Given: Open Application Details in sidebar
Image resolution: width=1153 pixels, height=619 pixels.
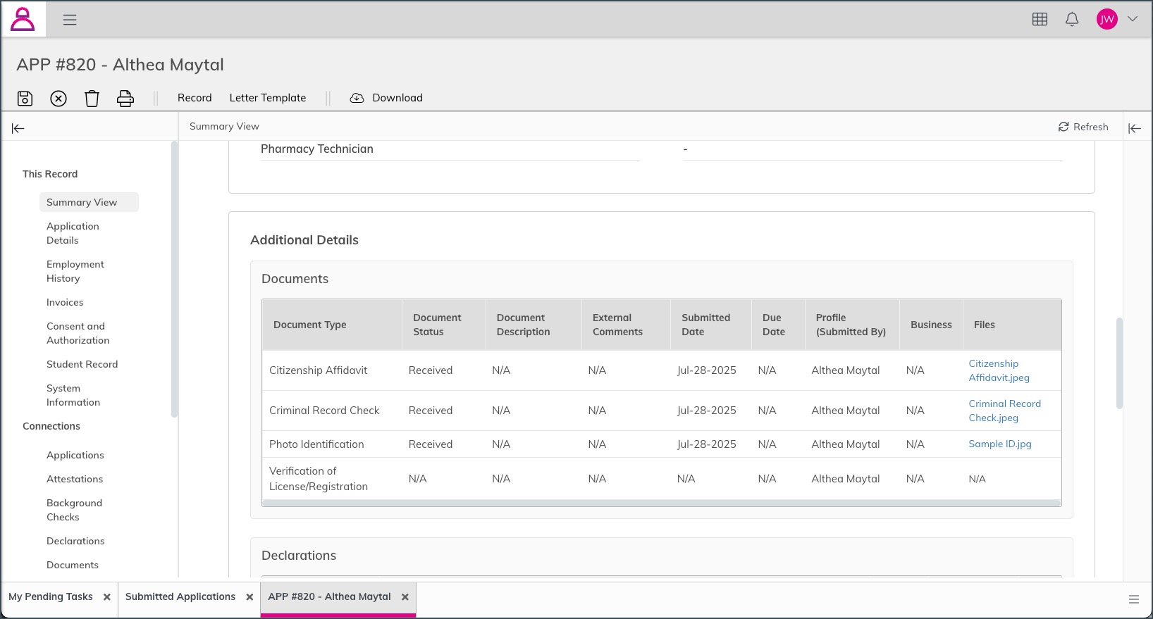Looking at the screenshot, I should click(73, 233).
